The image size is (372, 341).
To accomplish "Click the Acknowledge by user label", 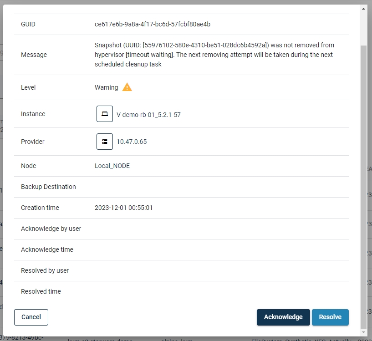I will pos(51,229).
